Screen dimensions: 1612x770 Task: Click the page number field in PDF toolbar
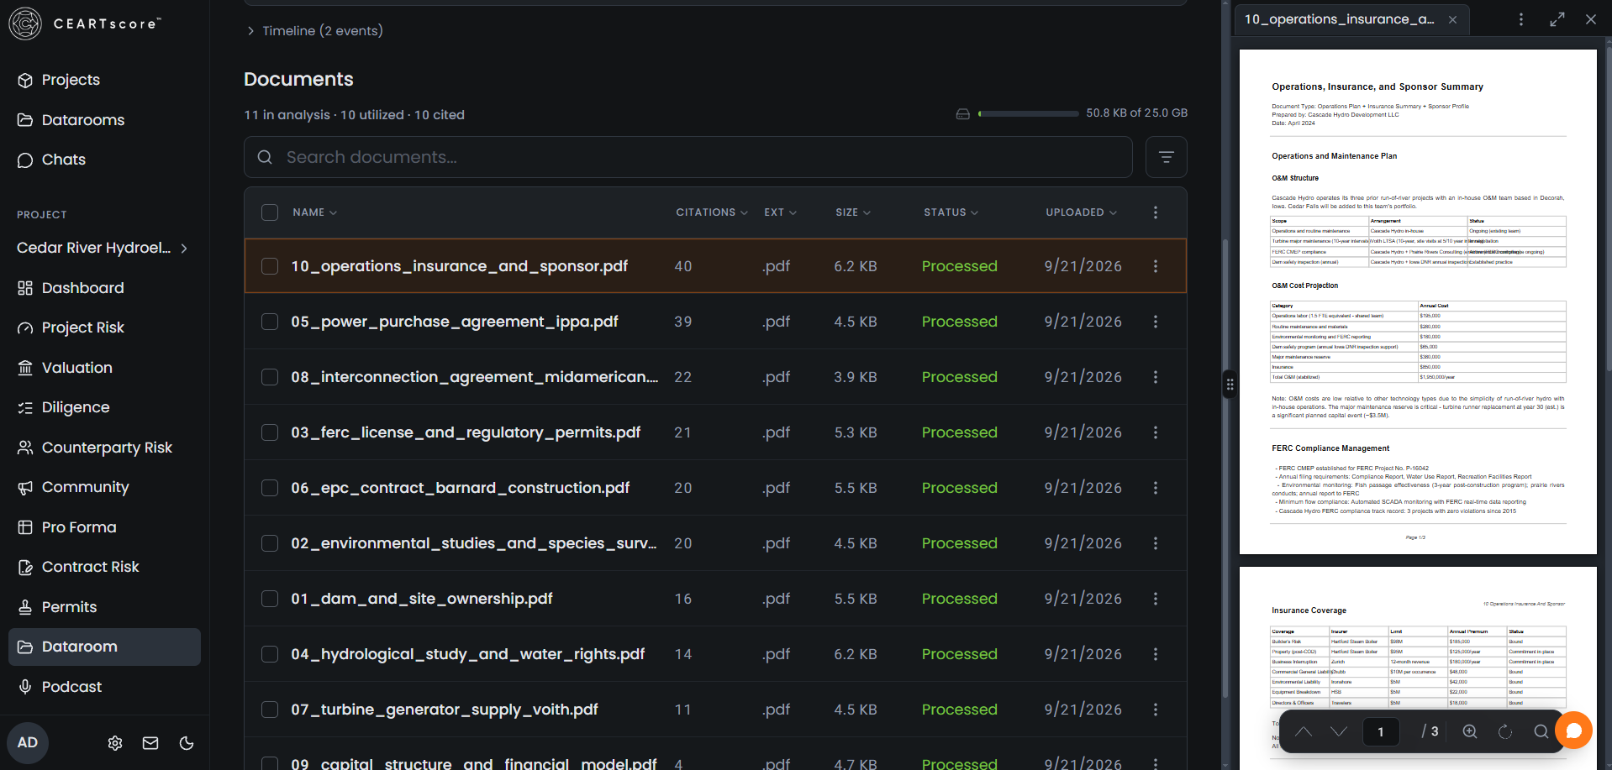(x=1380, y=731)
